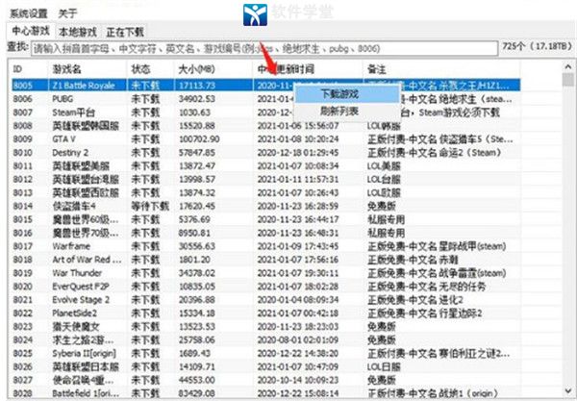Viewport: 577px width, 401px height.
Task: Focus the 查找 search input field
Action: pyautogui.click(x=264, y=48)
